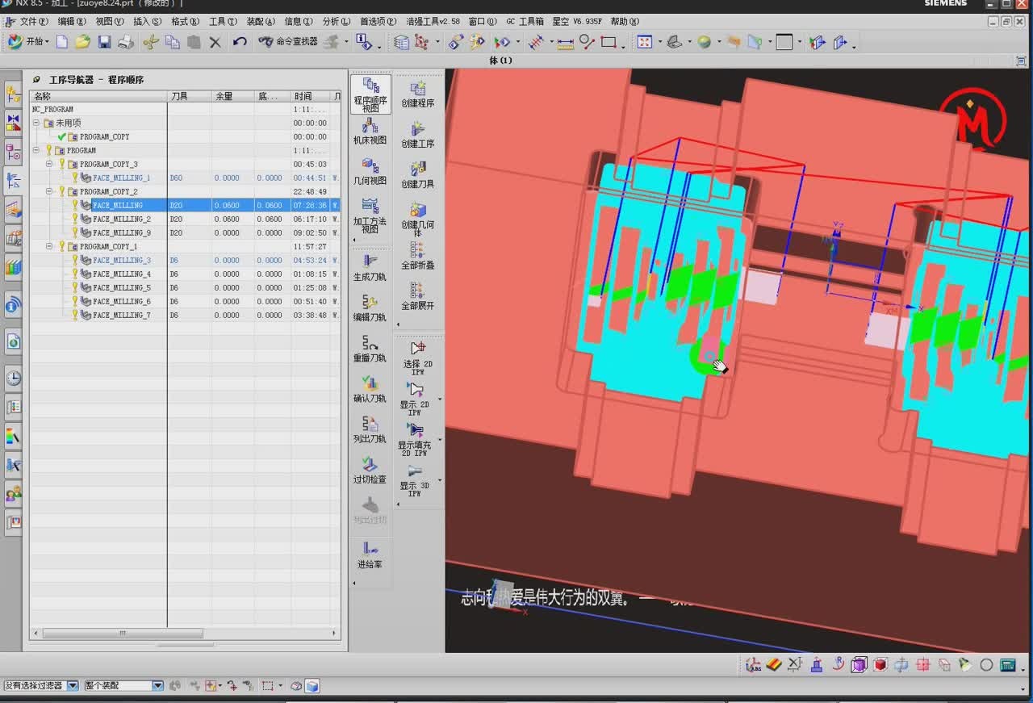Click 显示填充 2D IPW icon
This screenshot has width=1033, height=703.
click(415, 438)
